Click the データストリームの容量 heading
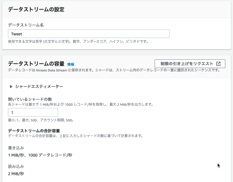The height and width of the screenshot is (182, 233). (x=36, y=64)
